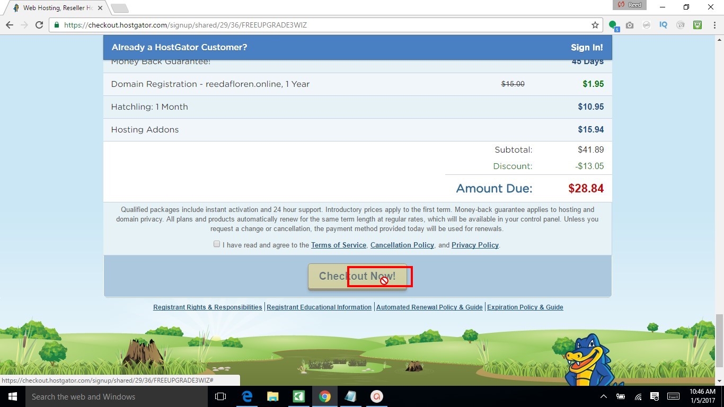Click the Hosting Addons price $15.94
Viewport: 724px width, 407px height.
click(x=591, y=129)
